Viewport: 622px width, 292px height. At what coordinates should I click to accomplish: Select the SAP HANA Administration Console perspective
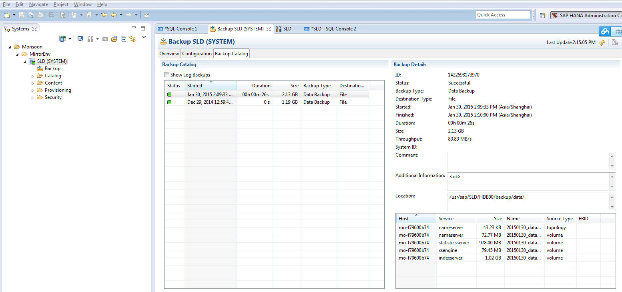click(586, 15)
